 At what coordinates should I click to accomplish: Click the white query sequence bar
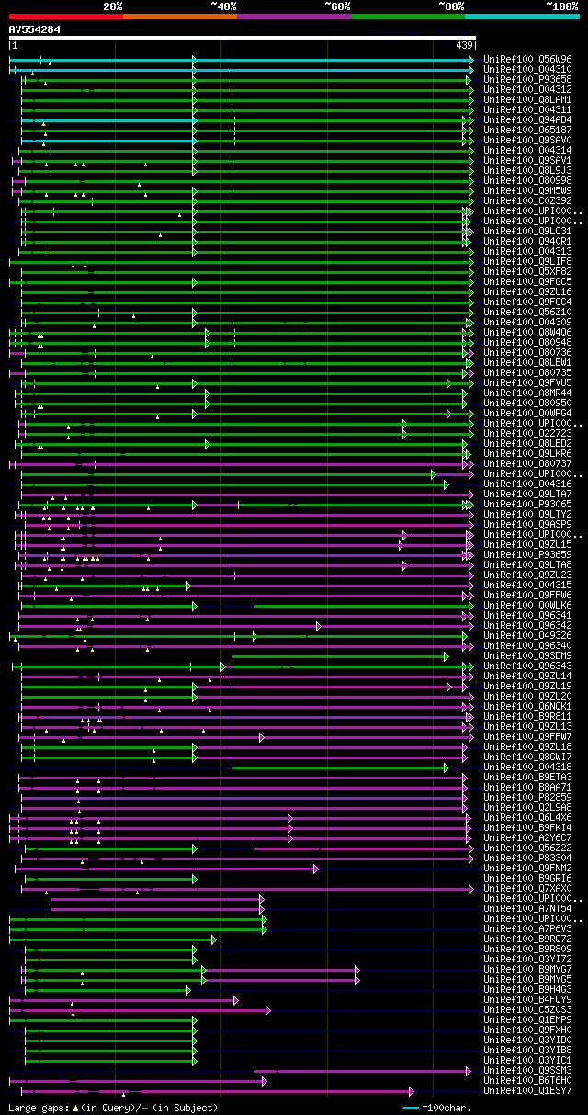242,38
